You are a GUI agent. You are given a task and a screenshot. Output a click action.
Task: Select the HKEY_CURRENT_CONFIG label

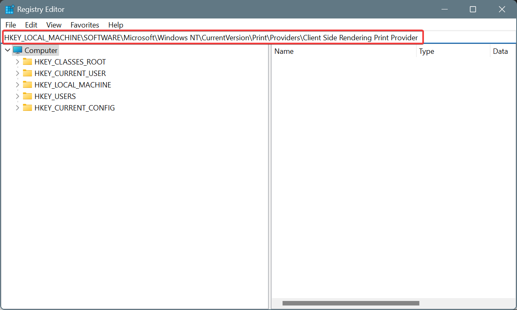tap(75, 108)
